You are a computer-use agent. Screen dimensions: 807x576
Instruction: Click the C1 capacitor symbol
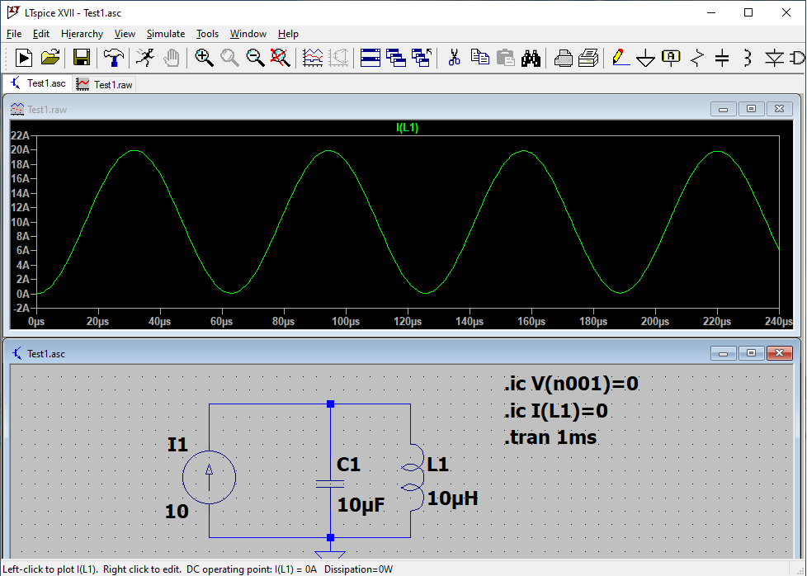click(x=330, y=484)
